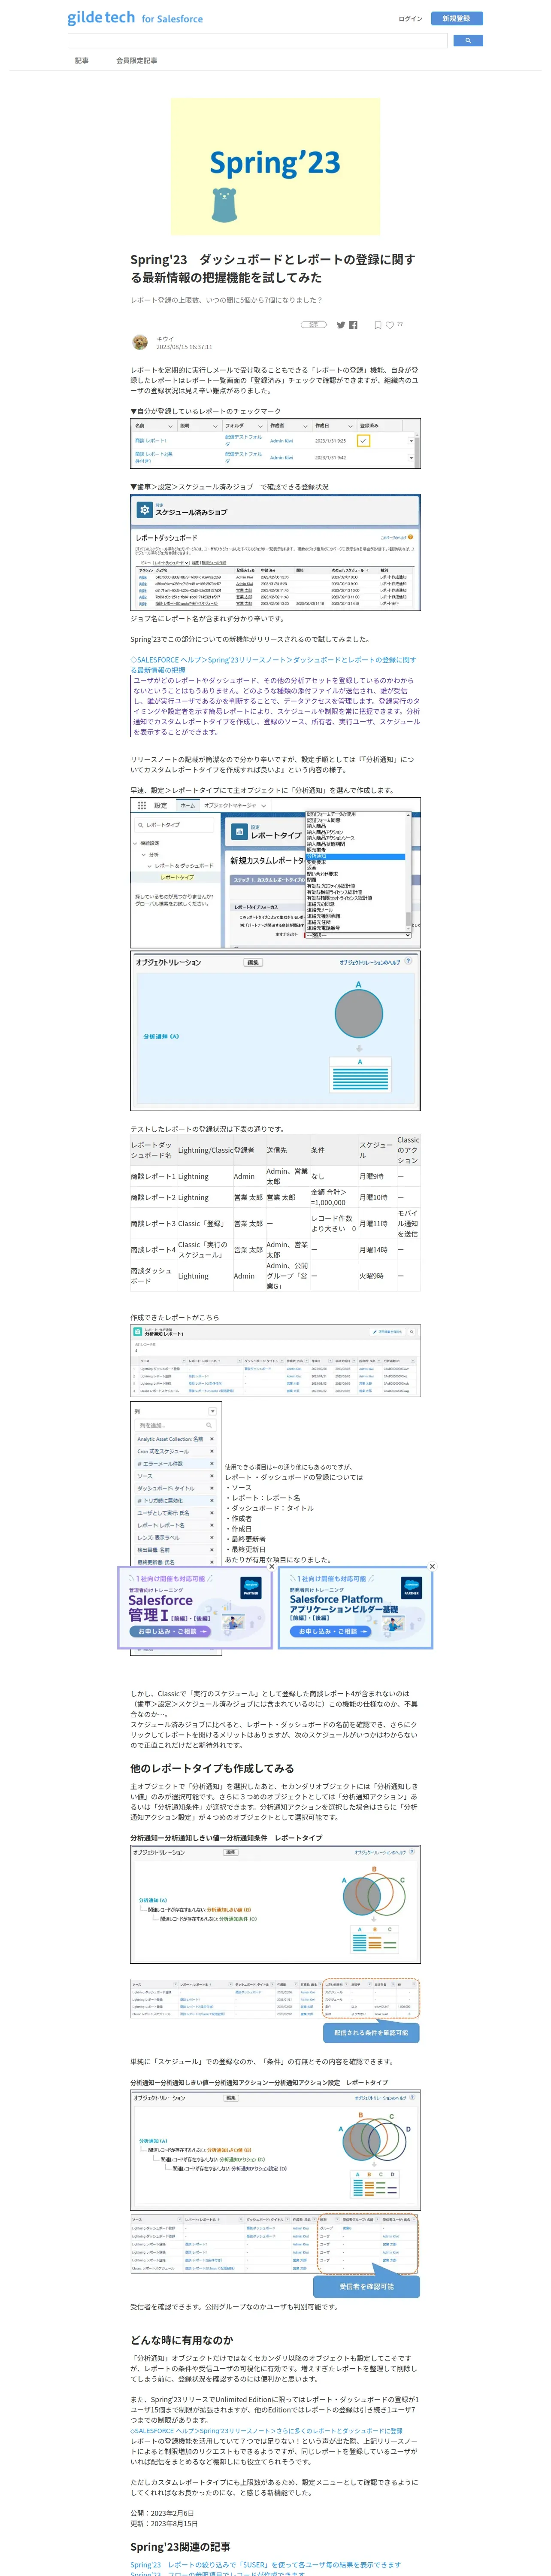Select the 商談レポート2 table cell
The image size is (551, 2576).
(x=153, y=1197)
